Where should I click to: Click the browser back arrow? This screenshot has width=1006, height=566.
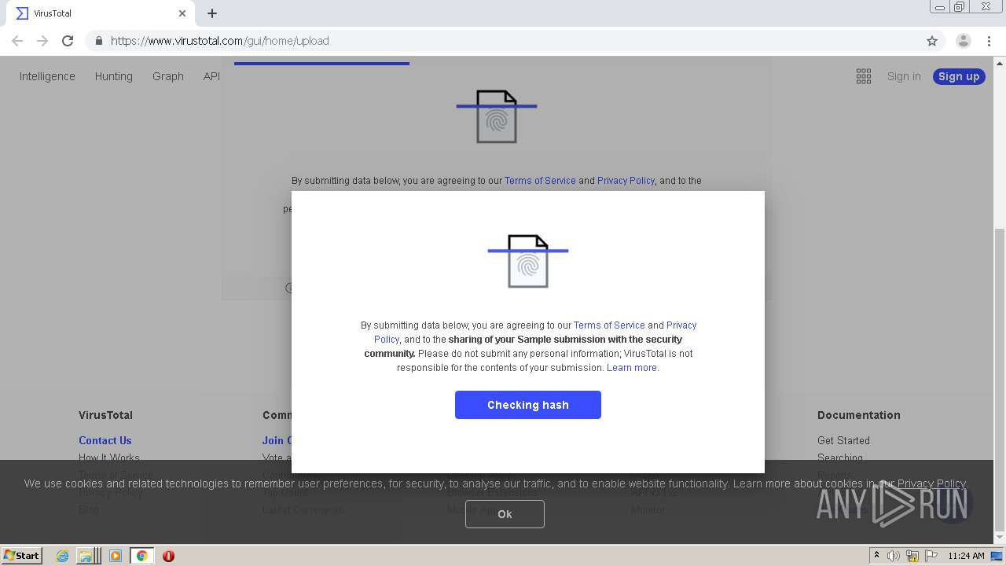(x=17, y=41)
